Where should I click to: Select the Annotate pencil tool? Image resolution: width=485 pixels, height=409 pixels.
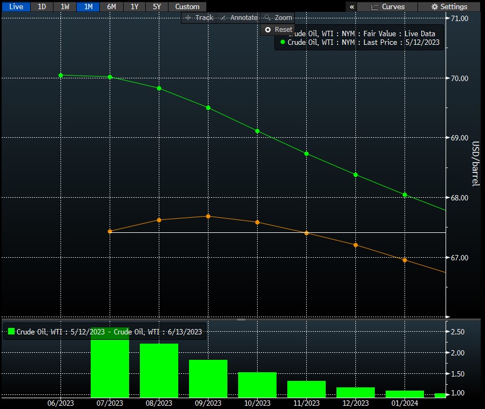point(239,18)
